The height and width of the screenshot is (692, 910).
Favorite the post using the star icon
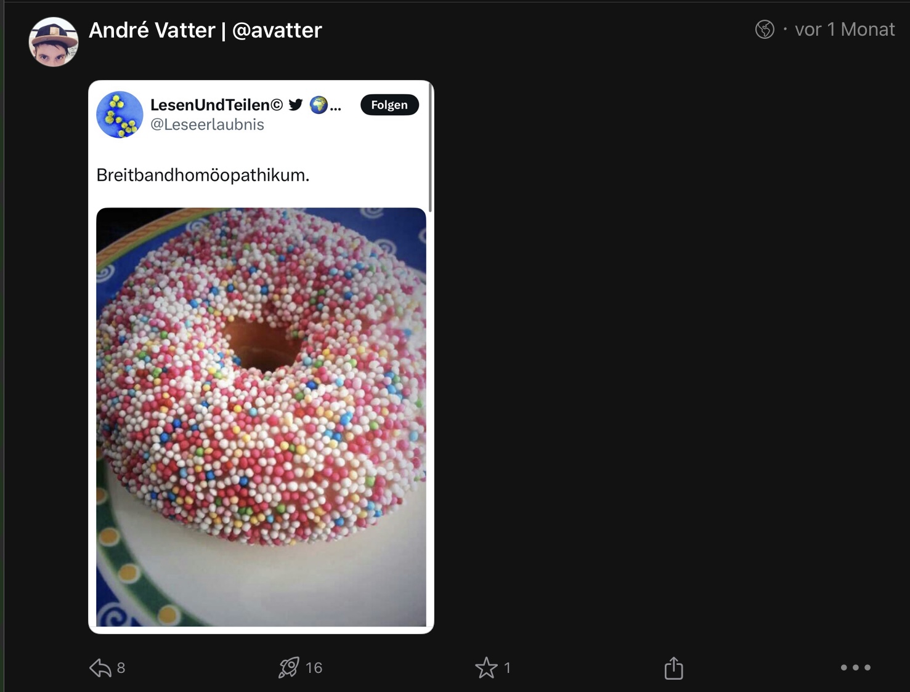click(486, 668)
